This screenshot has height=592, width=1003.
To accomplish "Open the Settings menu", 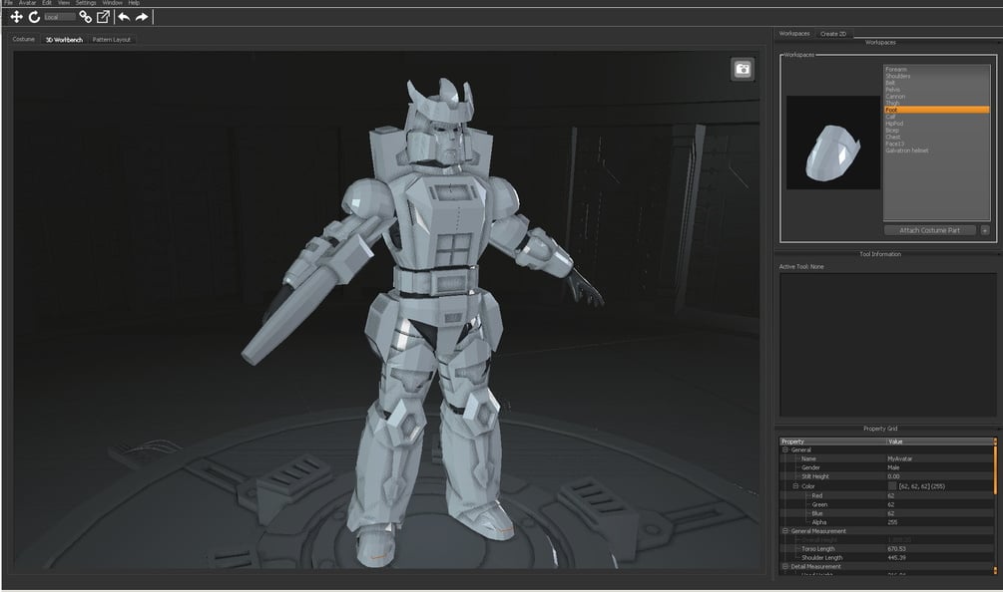I will tap(86, 3).
